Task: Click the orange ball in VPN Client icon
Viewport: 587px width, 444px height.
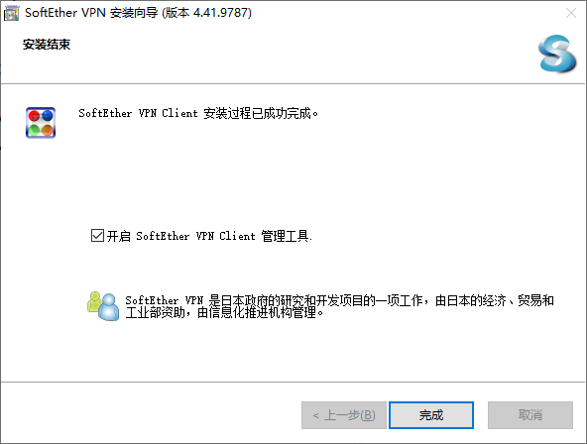Action: click(48, 130)
